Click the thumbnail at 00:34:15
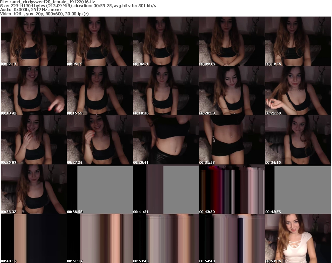The image size is (332, 263). pos(298,140)
